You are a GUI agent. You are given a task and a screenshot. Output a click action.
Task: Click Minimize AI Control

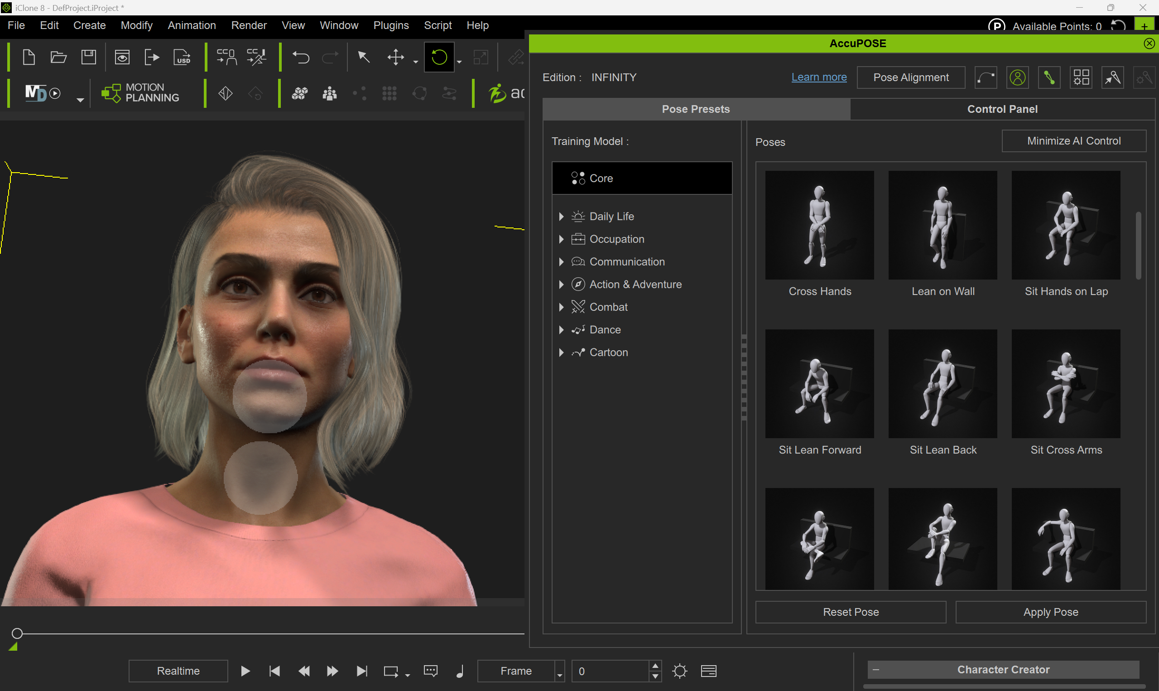[x=1074, y=140]
